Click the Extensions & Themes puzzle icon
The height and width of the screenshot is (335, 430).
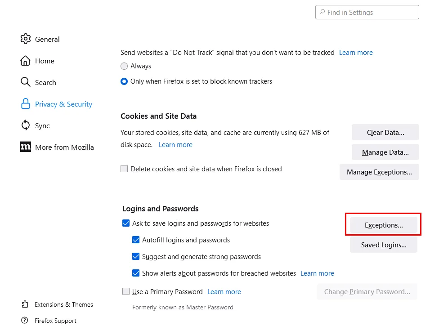click(x=25, y=304)
